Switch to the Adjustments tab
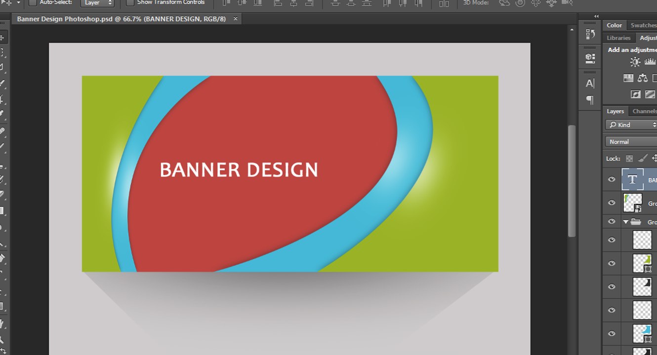The height and width of the screenshot is (355, 657). pos(648,37)
